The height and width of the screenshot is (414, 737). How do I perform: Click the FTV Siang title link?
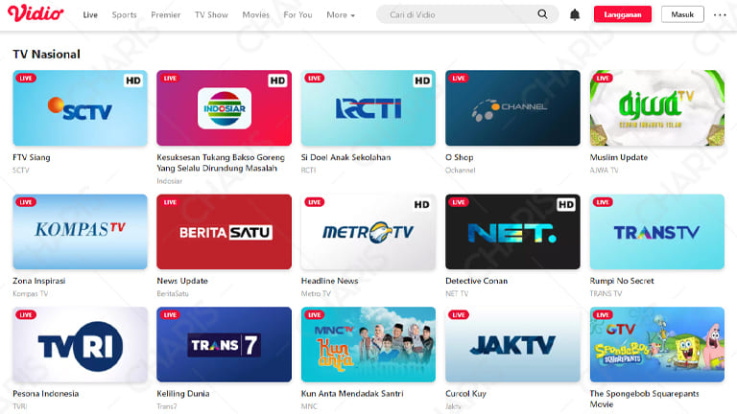32,157
